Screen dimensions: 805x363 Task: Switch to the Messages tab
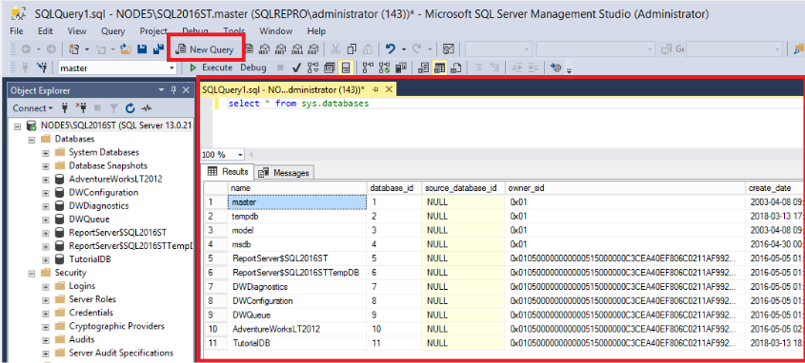(x=285, y=173)
